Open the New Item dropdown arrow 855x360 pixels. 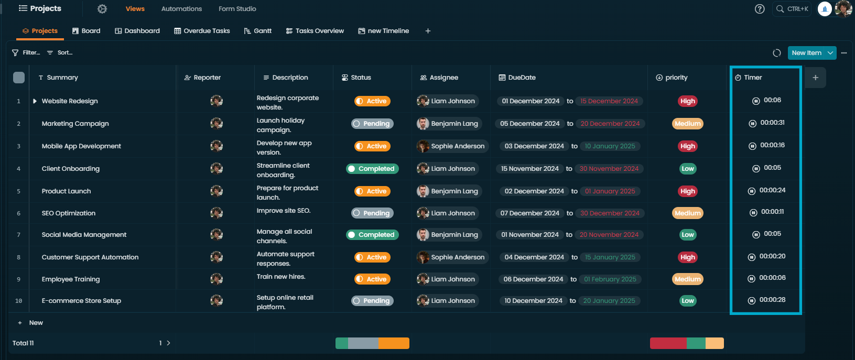830,53
